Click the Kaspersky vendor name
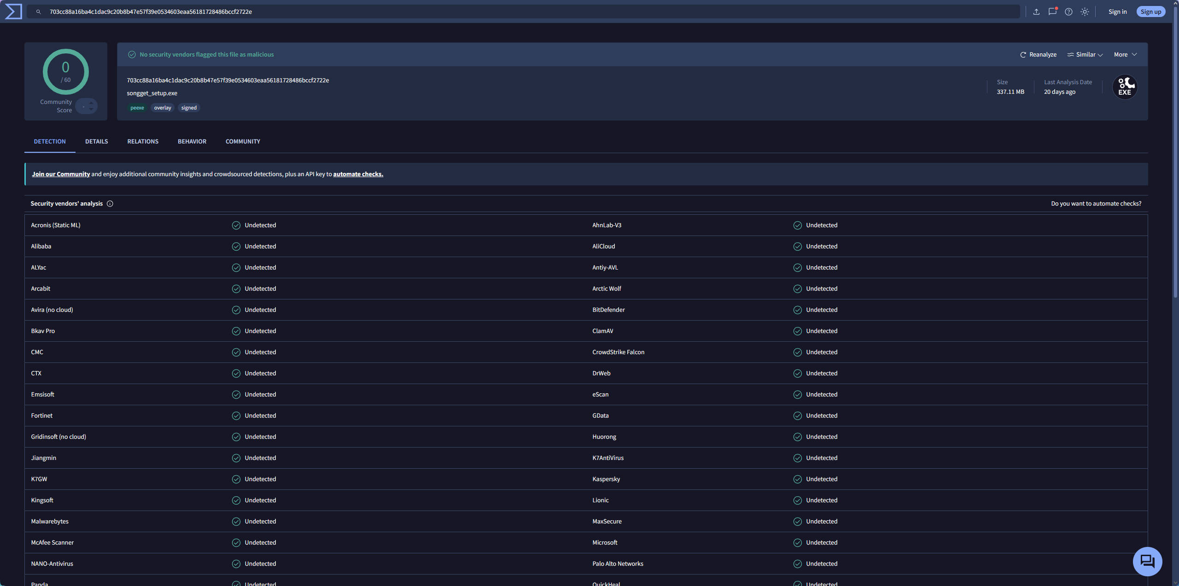 coord(606,479)
